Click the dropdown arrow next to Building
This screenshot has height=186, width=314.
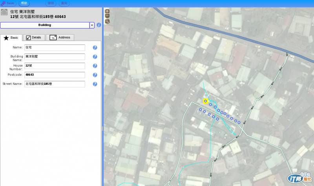click(x=92, y=25)
